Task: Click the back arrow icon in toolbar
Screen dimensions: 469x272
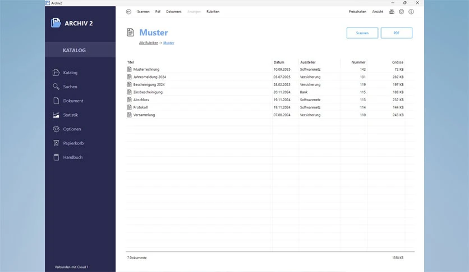Action: (128, 12)
